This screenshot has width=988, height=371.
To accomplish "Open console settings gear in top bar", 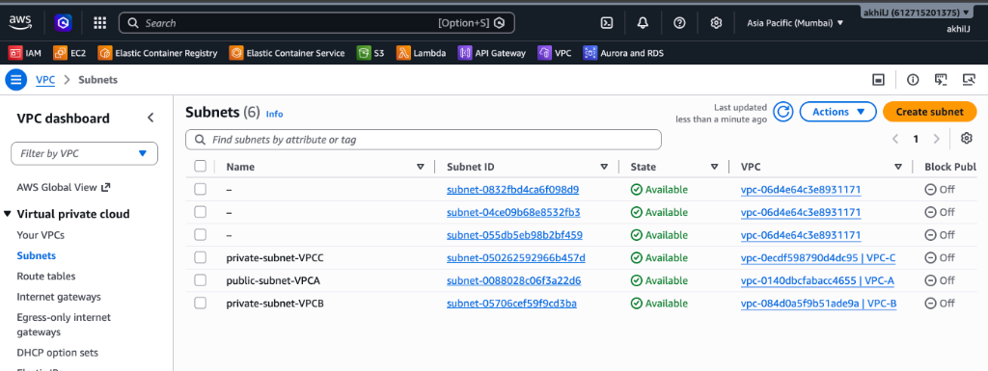I will [716, 23].
